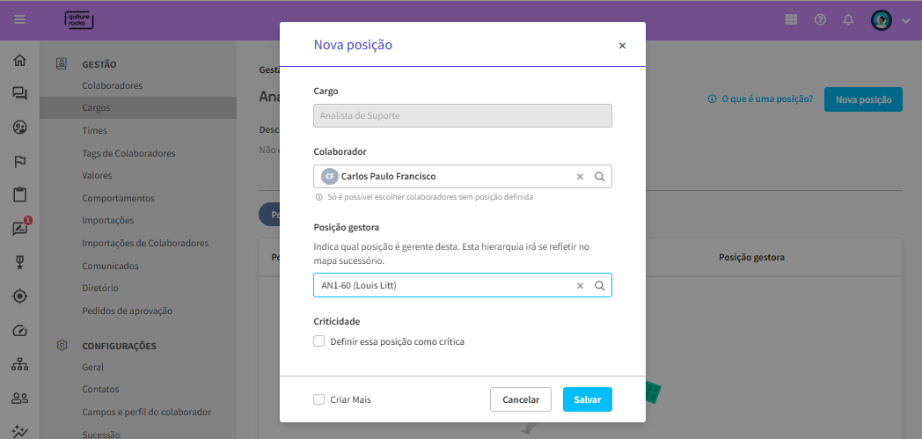Open the apps grid icon
The image size is (922, 439).
pos(792,20)
